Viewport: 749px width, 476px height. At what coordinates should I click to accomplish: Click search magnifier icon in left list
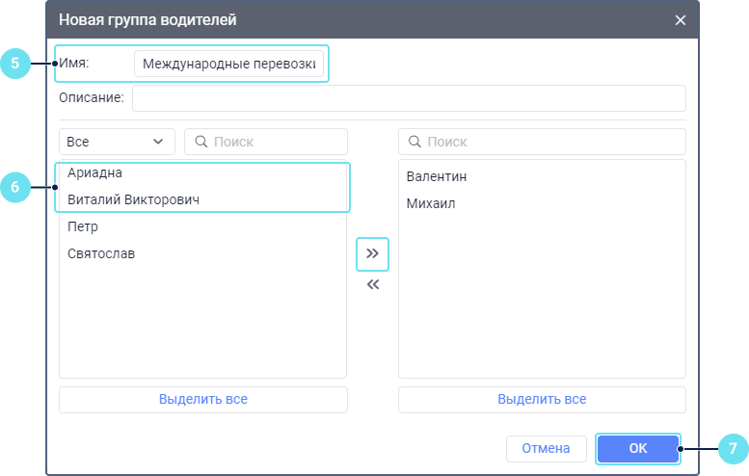[x=201, y=142]
